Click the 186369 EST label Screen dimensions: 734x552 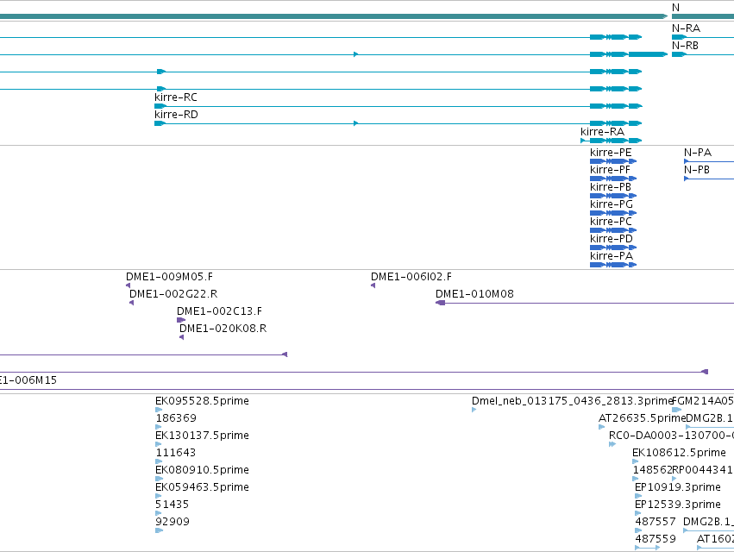[176, 417]
